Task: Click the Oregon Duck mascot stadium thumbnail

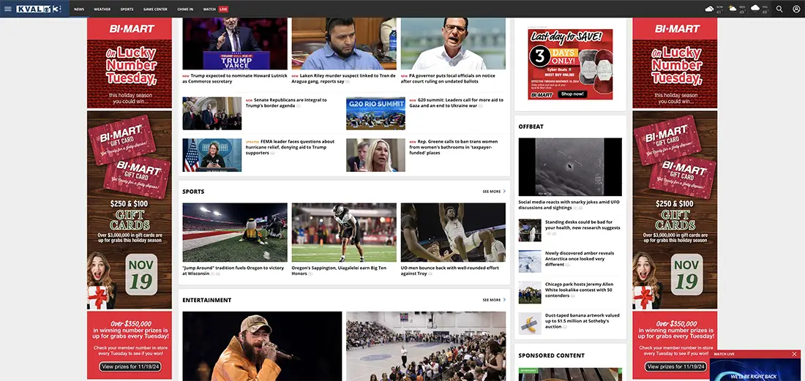Action: 235,233
